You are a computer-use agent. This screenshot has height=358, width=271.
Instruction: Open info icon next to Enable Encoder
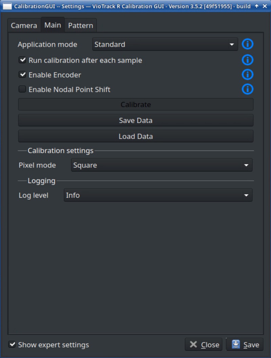coord(248,75)
